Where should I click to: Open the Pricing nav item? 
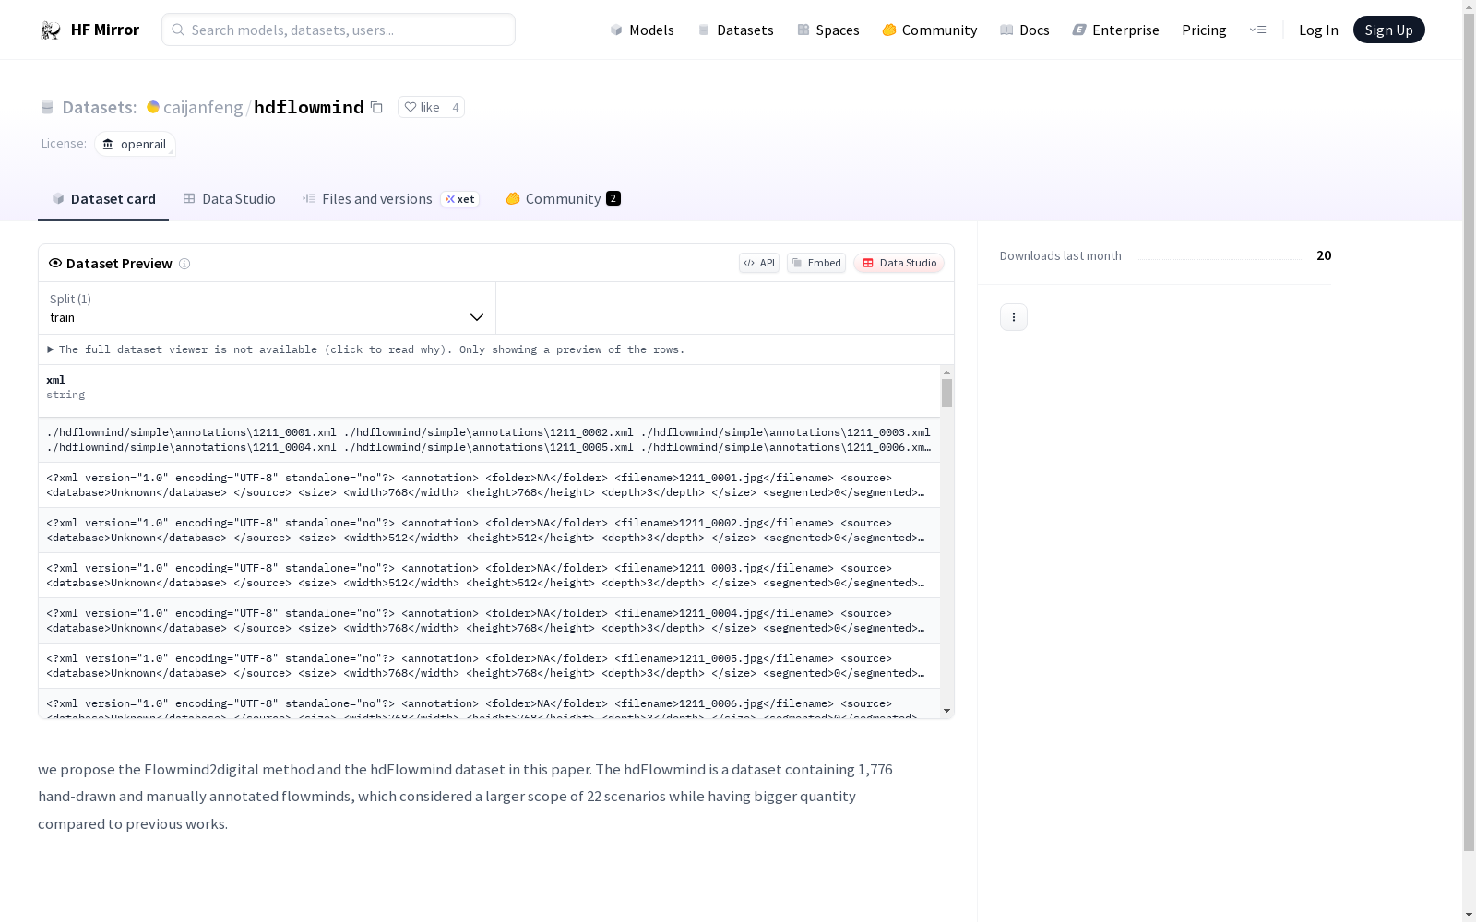click(1204, 30)
